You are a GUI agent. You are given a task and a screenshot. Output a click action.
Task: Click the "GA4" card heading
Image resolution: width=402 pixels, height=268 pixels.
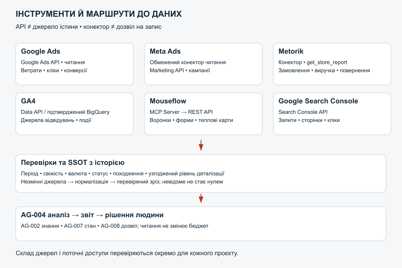coord(28,101)
